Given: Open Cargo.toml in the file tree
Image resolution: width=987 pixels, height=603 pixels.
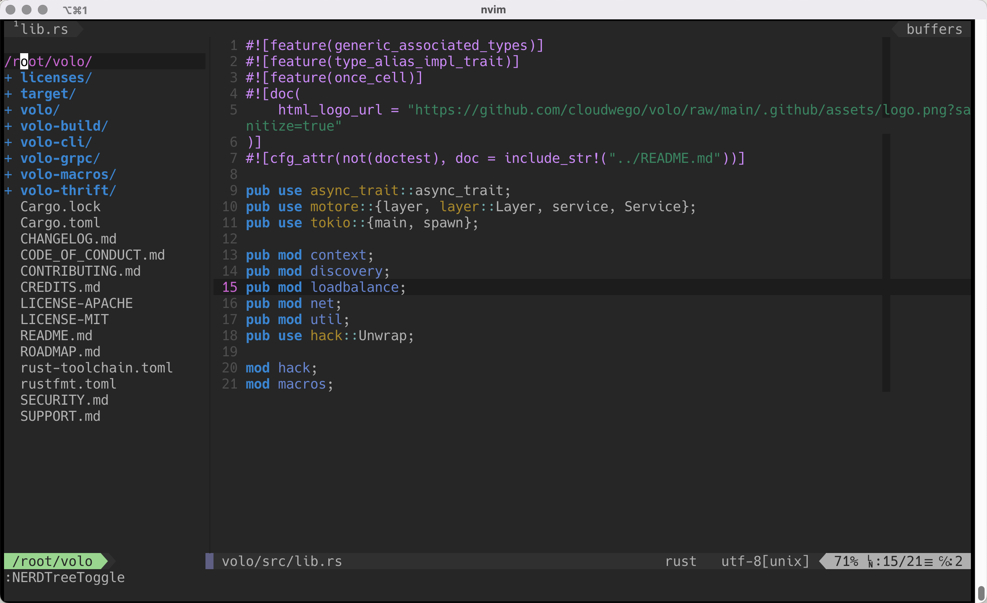Looking at the screenshot, I should coord(60,222).
